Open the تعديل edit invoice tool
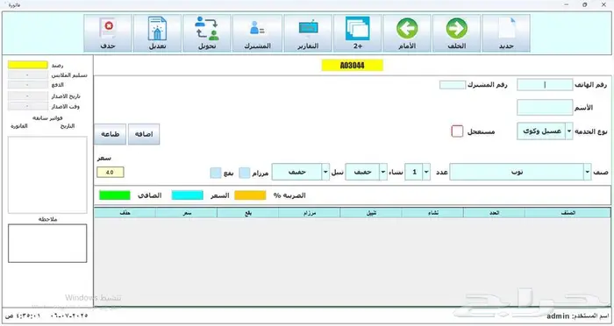Image resolution: width=614 pixels, height=326 pixels. pyautogui.click(x=157, y=33)
